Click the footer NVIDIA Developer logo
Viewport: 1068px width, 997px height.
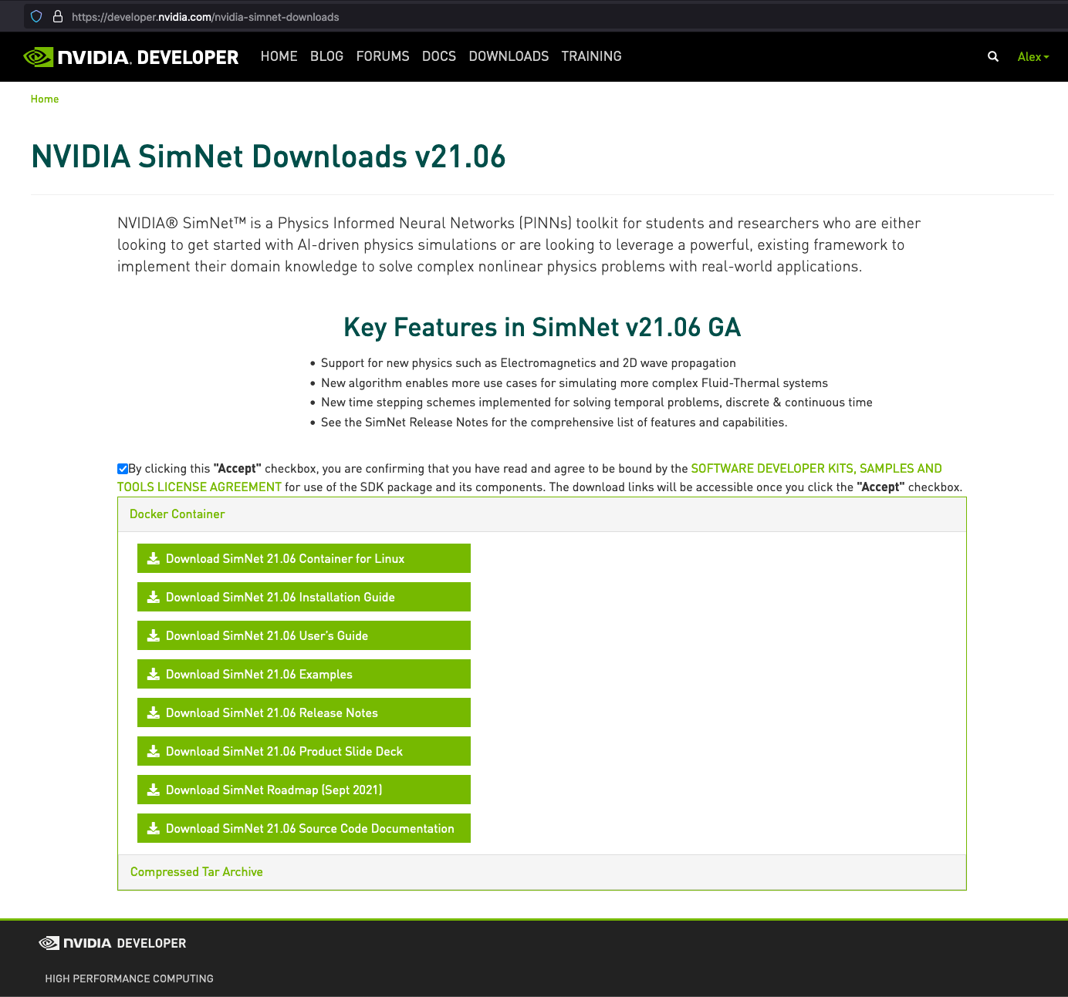tap(113, 943)
